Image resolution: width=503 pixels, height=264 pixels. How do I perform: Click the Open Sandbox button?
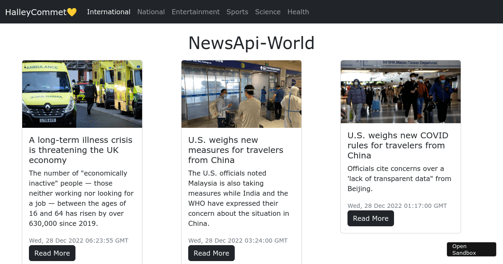pyautogui.click(x=471, y=249)
